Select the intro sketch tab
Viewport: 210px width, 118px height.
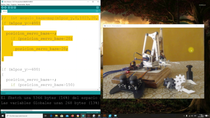click(x=5, y=11)
